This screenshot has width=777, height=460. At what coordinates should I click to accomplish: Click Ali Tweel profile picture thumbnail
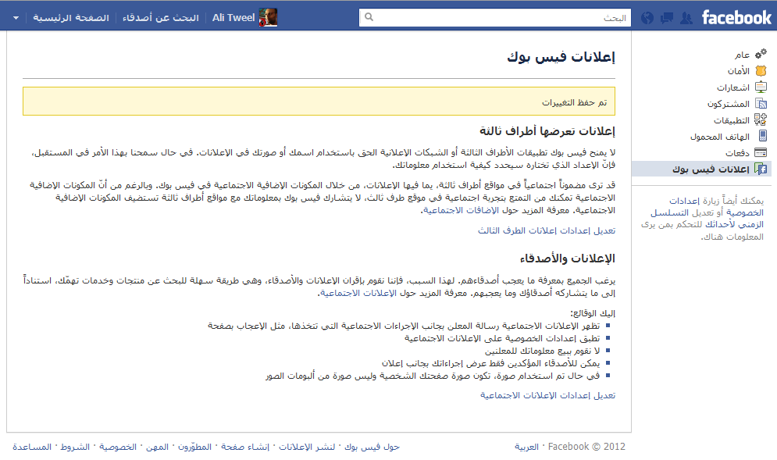268,17
